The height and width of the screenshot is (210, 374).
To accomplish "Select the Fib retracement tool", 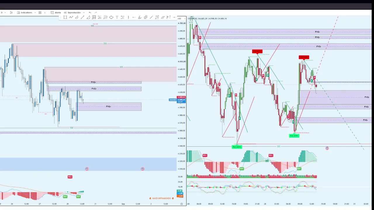I will [x=100, y=17].
